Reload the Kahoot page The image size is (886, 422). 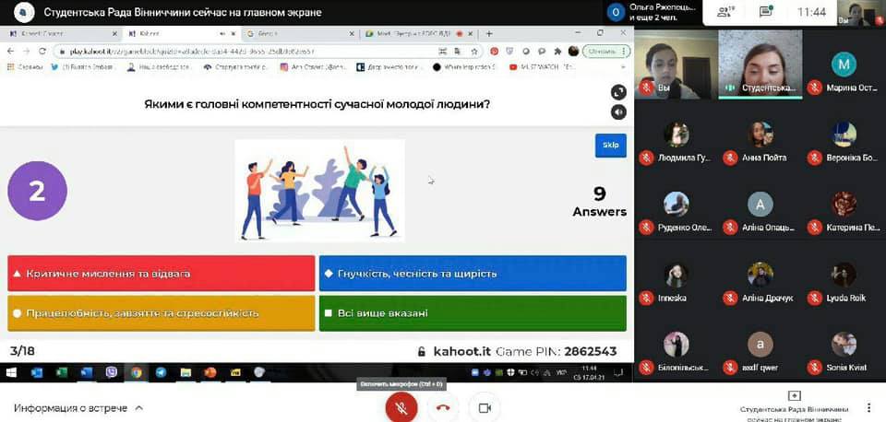(42, 52)
